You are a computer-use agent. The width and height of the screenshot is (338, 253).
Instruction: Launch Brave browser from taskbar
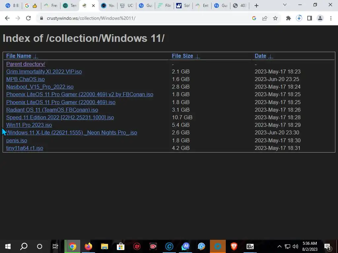click(x=234, y=246)
